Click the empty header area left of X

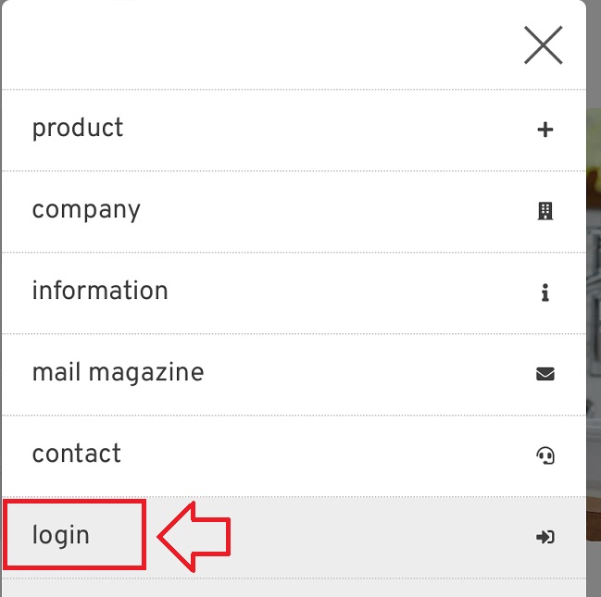click(x=259, y=46)
